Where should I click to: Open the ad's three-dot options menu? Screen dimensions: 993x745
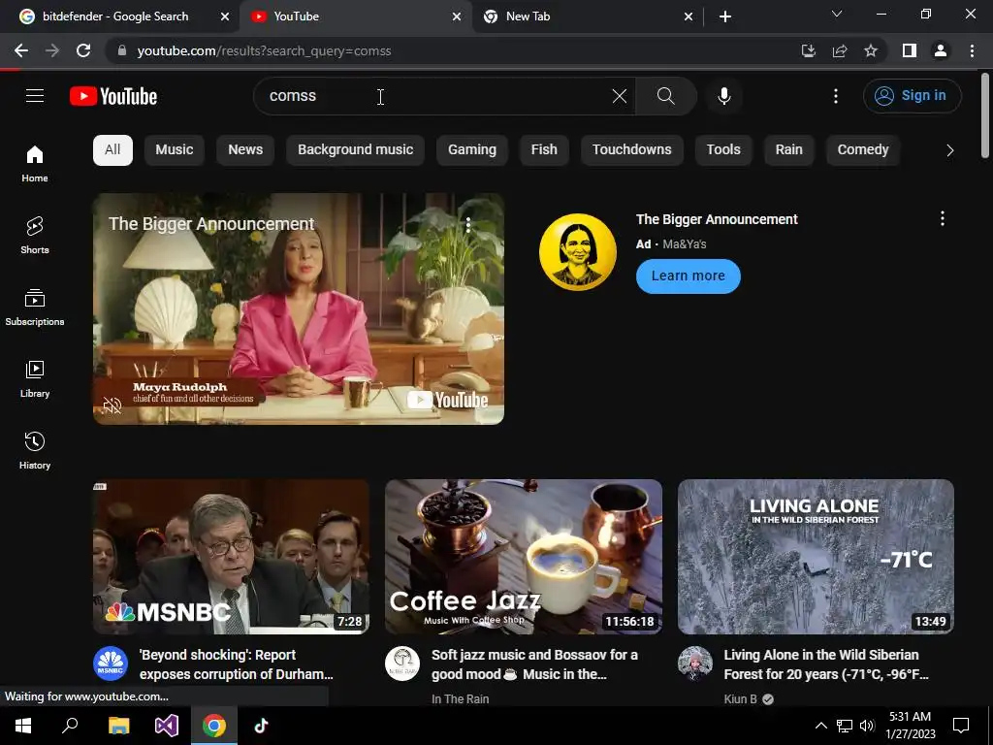pos(943,218)
